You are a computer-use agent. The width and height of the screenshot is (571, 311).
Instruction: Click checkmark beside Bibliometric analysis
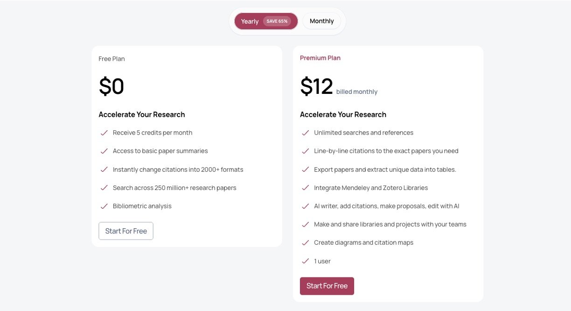(104, 206)
